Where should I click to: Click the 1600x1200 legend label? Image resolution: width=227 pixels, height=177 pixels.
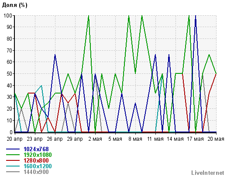[38, 166]
